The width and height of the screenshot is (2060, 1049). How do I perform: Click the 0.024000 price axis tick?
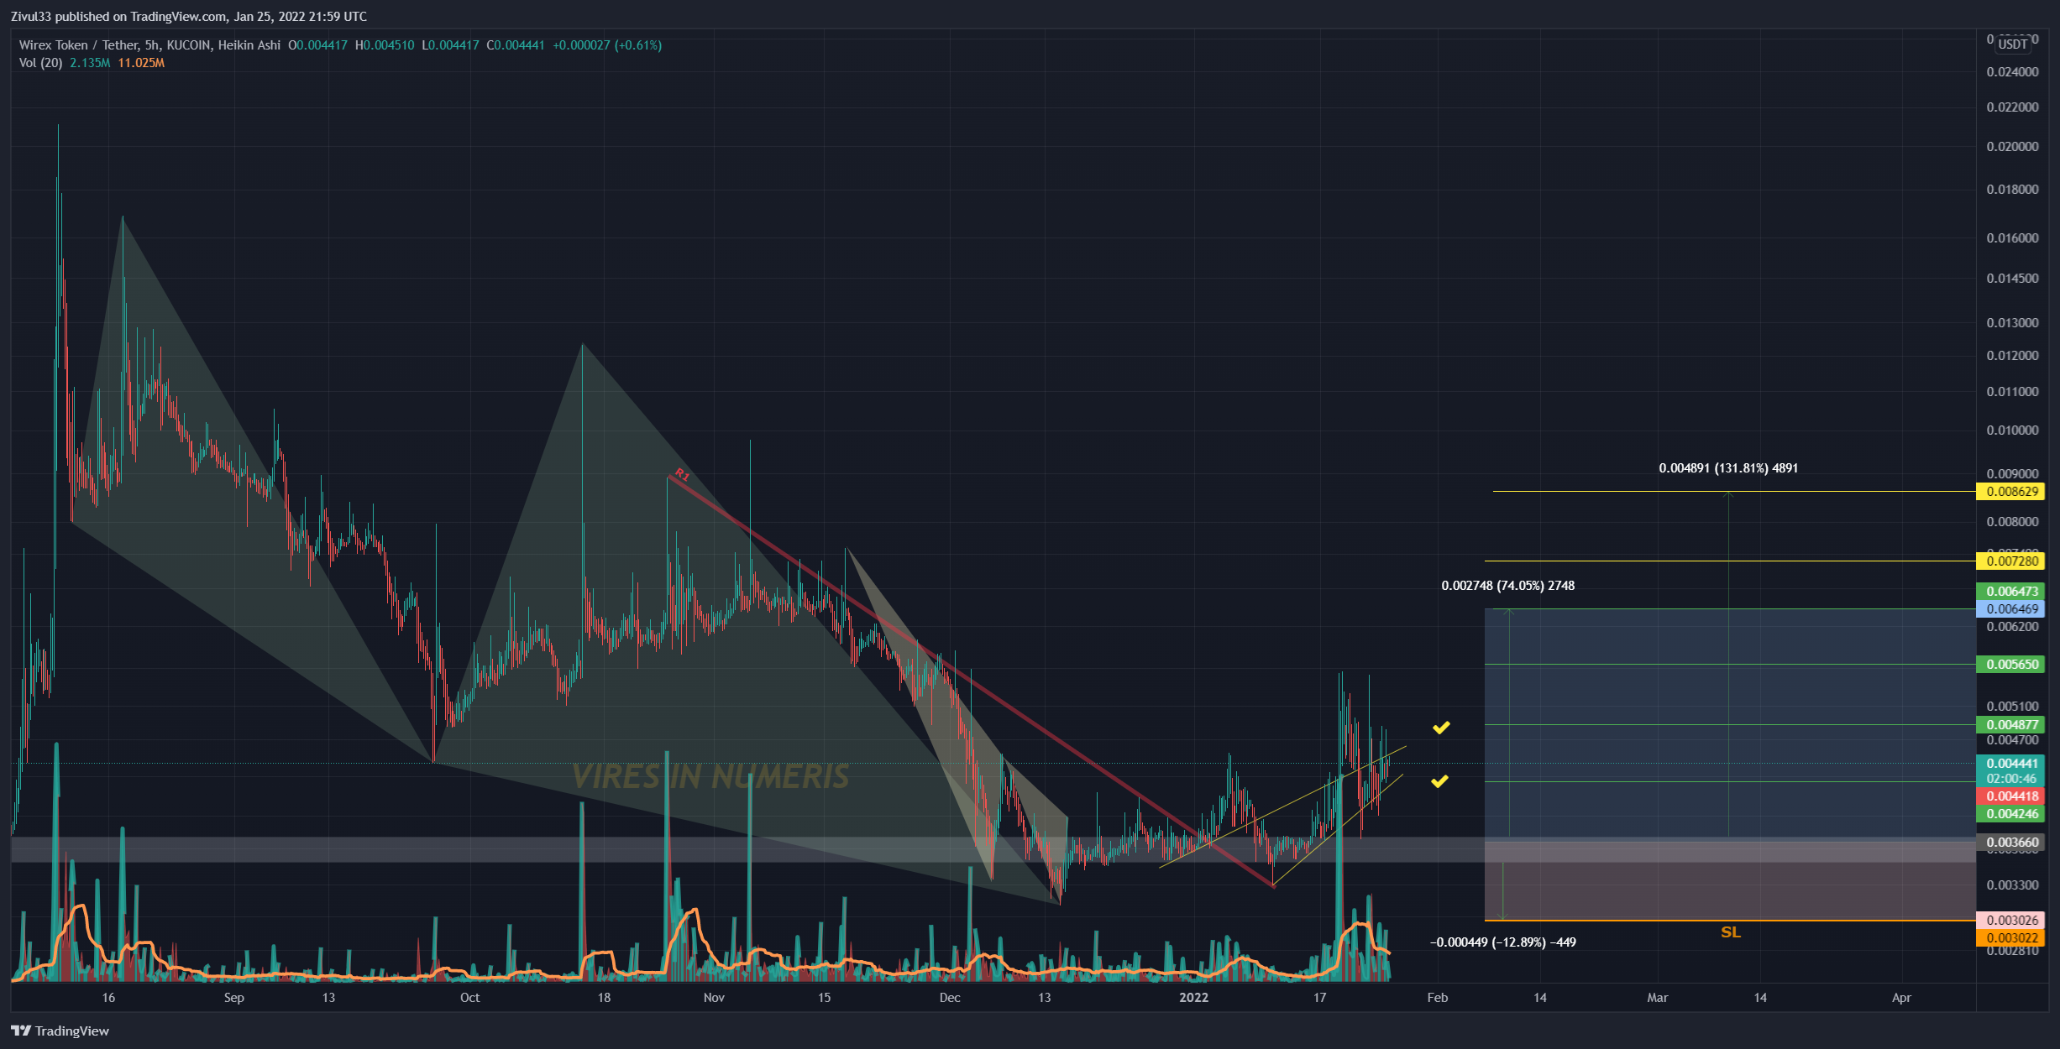[2012, 72]
